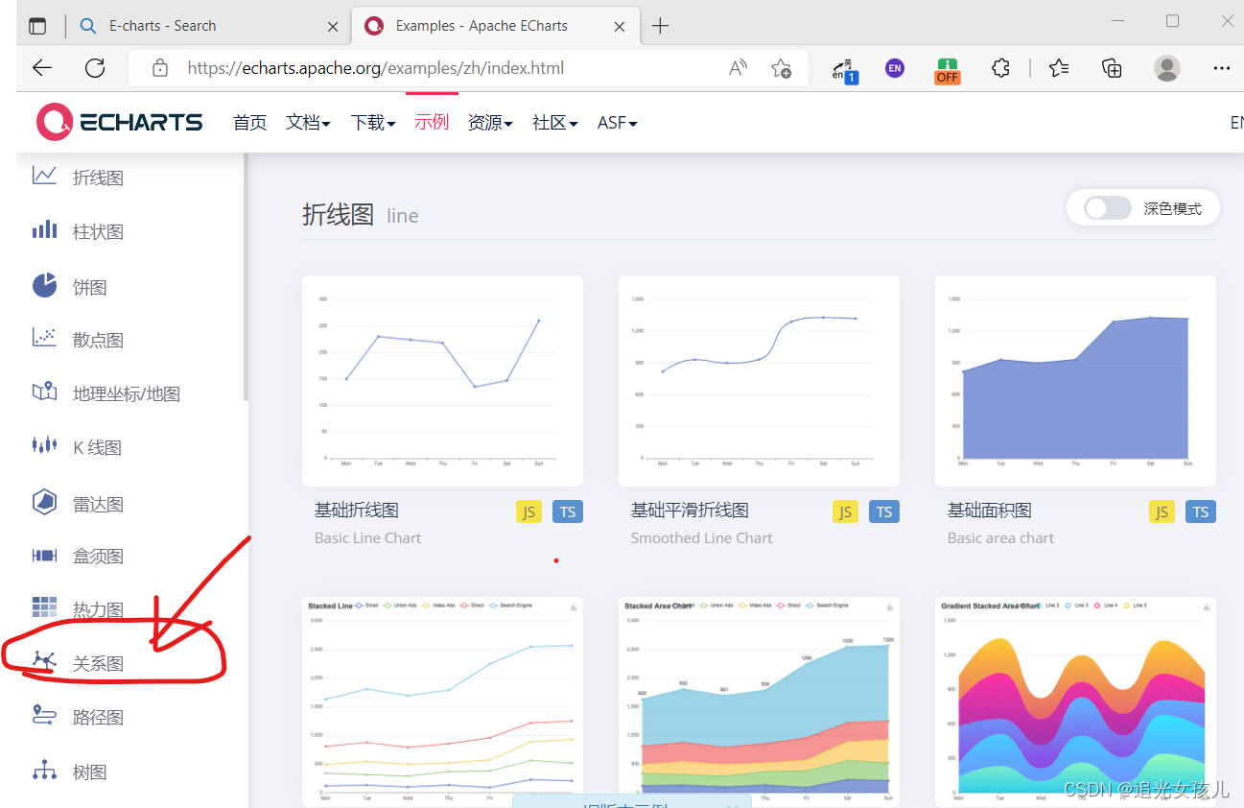Image resolution: width=1244 pixels, height=808 pixels.
Task: Open the Stacked Line chart thumbnail
Action: (x=442, y=701)
